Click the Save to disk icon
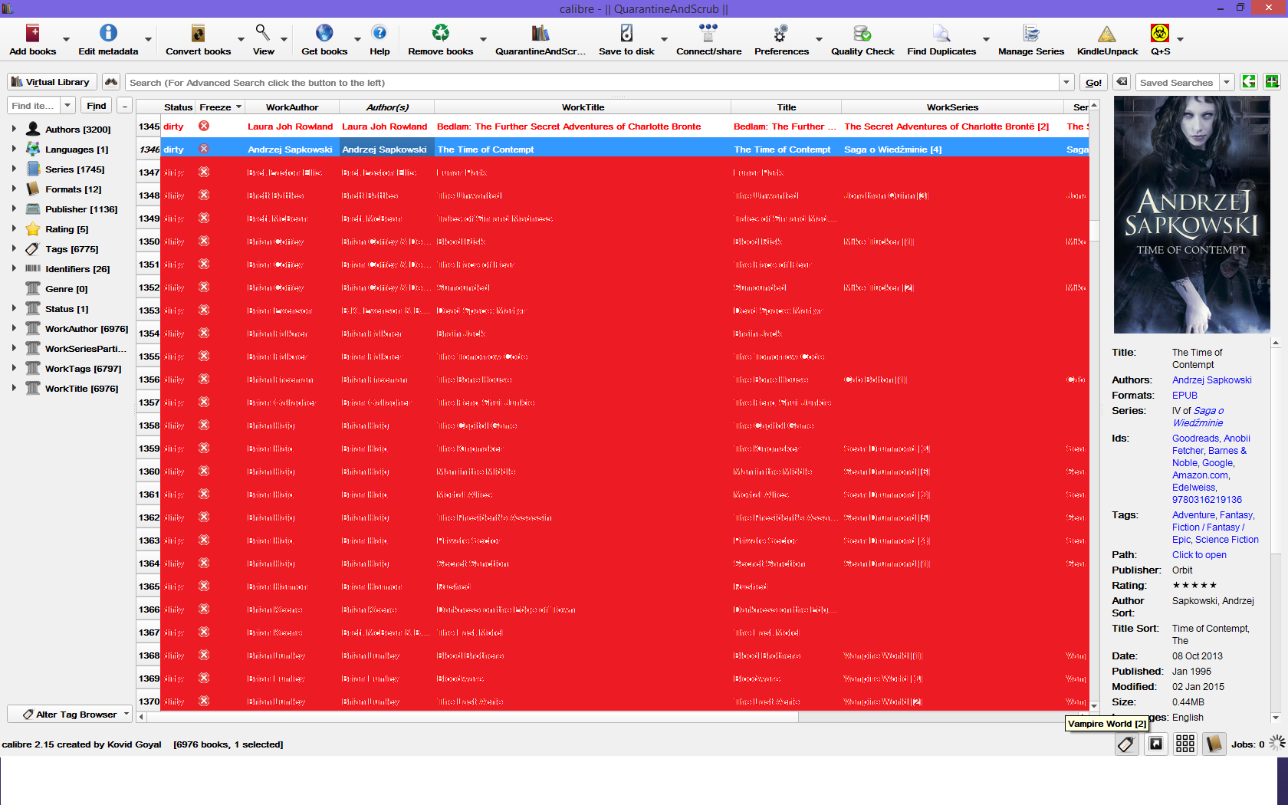 [x=626, y=34]
